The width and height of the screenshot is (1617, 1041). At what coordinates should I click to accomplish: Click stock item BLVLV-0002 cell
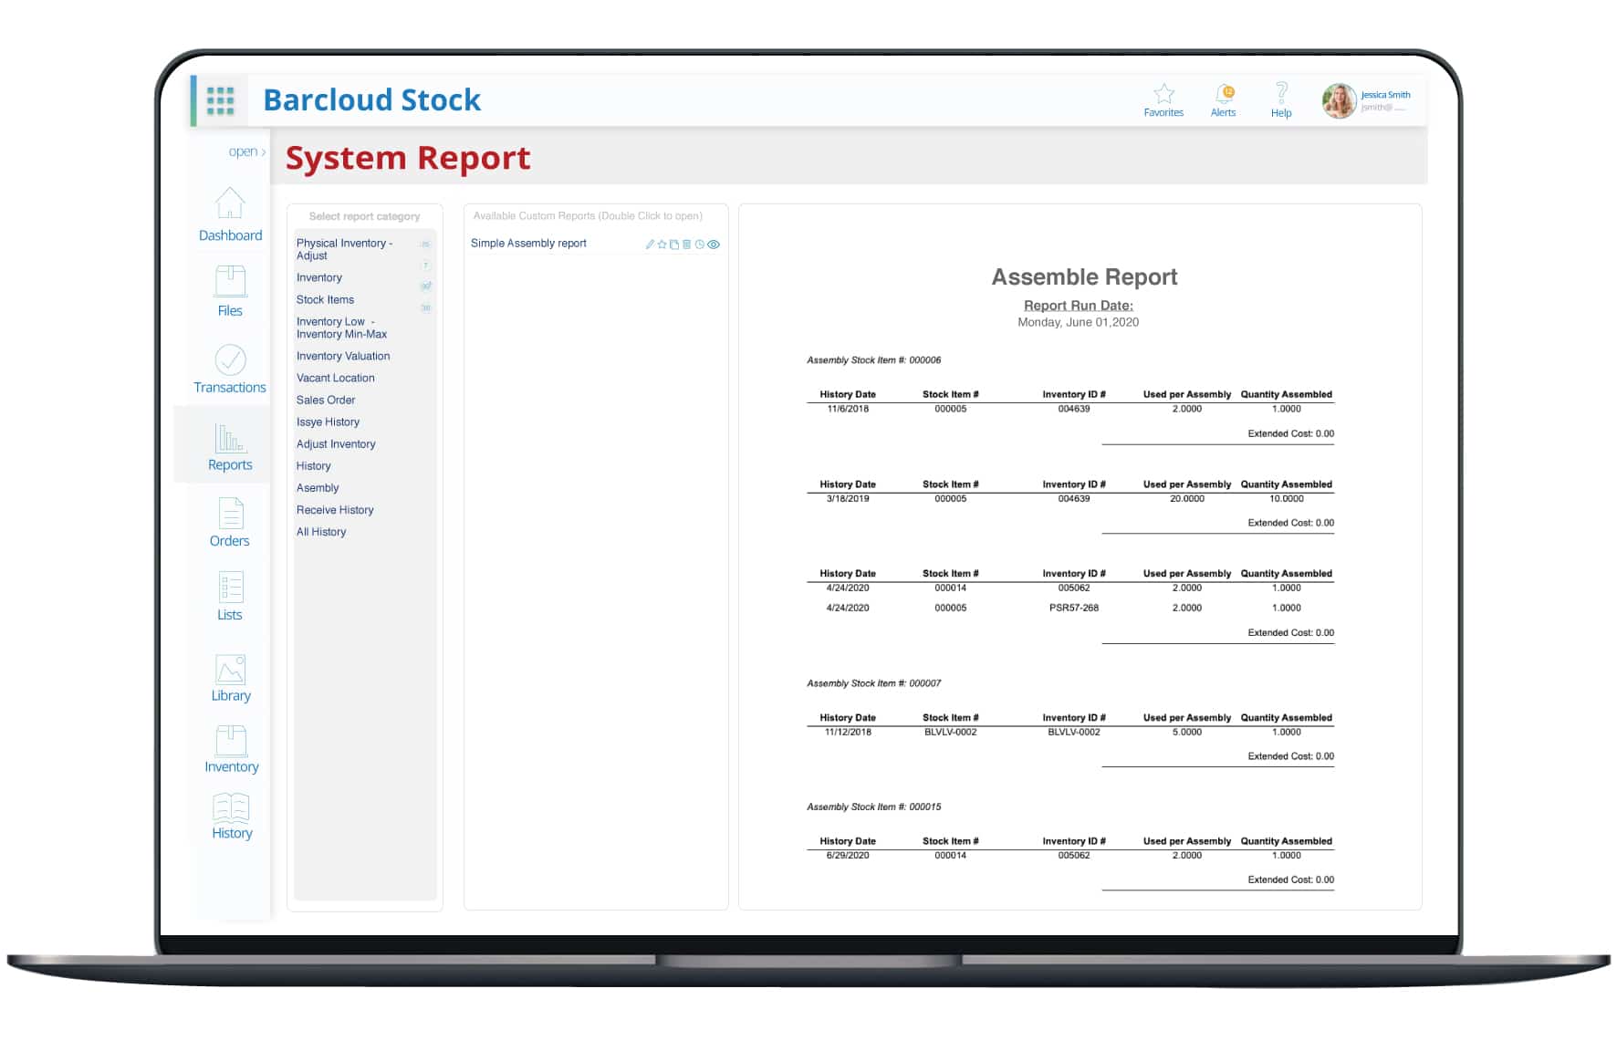[950, 732]
